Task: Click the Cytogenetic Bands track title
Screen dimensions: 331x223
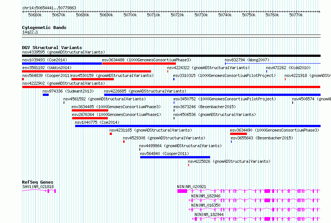Action: tap(44, 28)
